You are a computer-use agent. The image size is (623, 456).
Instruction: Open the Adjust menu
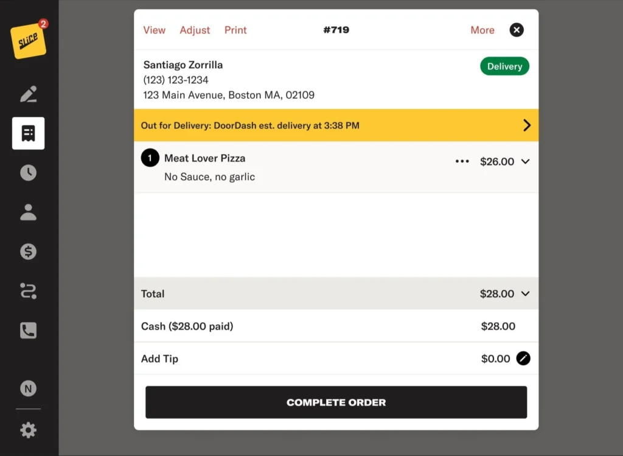pyautogui.click(x=195, y=30)
